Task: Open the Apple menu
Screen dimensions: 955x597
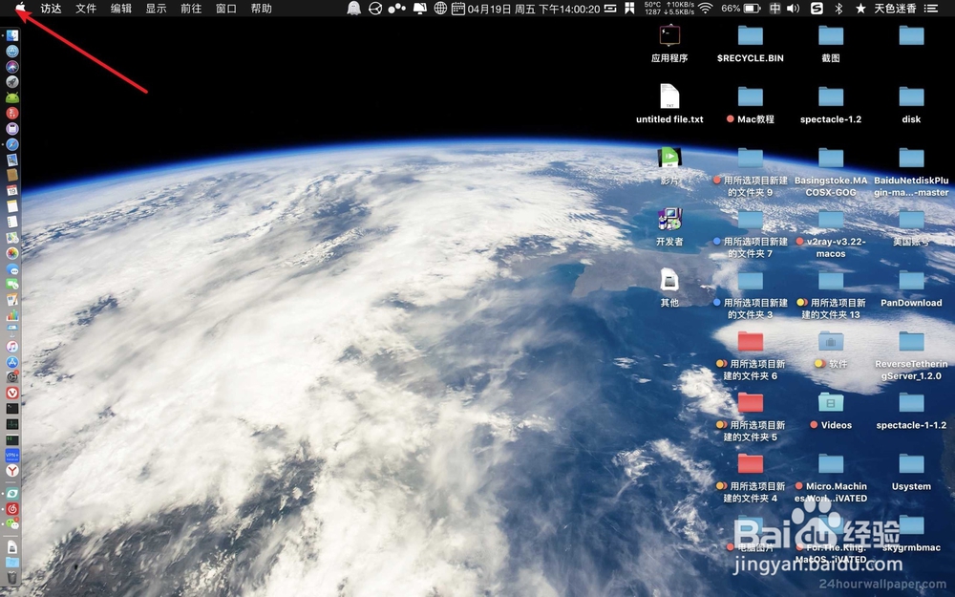Action: click(21, 8)
